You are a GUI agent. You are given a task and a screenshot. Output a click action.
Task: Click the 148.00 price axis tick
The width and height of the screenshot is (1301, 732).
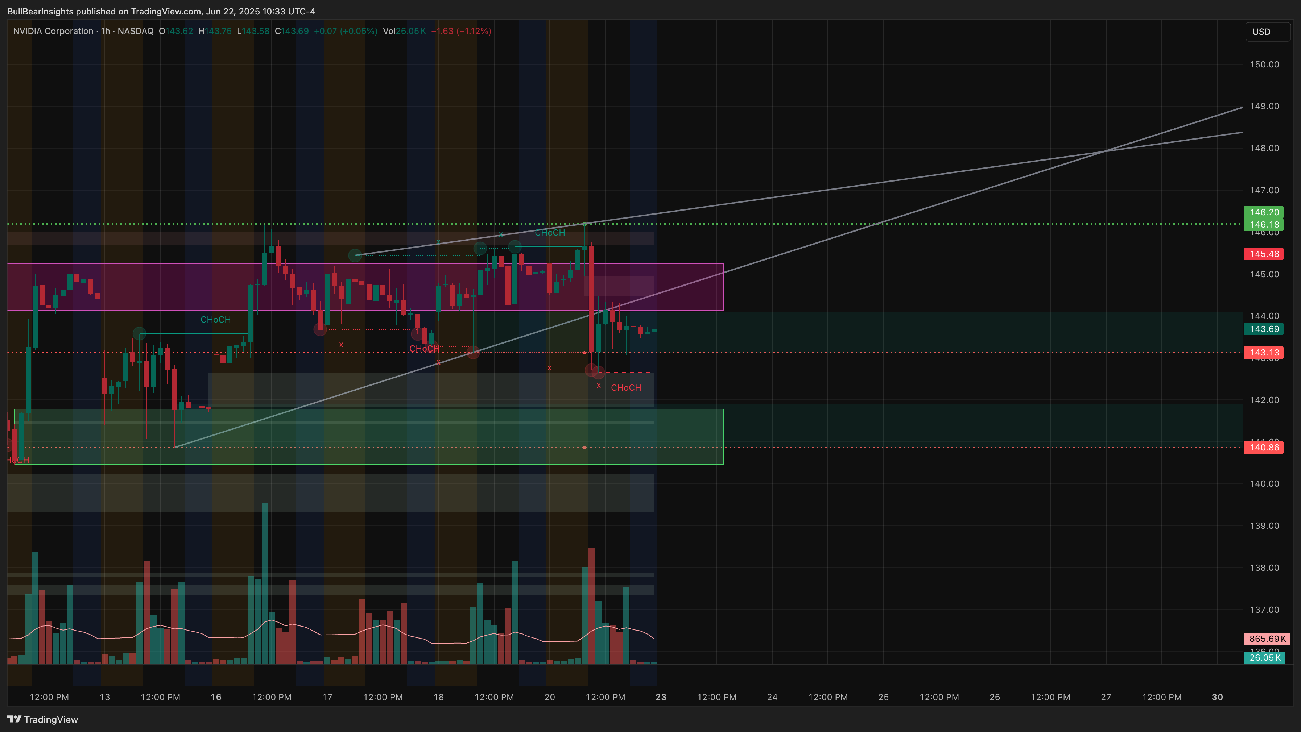pos(1264,148)
